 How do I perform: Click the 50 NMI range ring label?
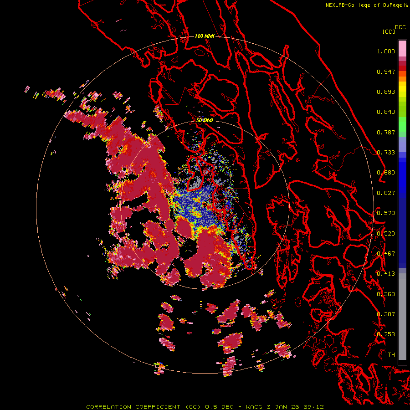pos(205,121)
